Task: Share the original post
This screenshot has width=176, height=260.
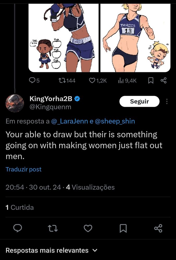Action: coord(164,81)
